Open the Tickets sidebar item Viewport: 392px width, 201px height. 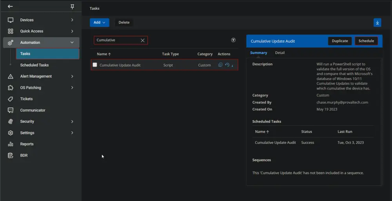pos(26,99)
